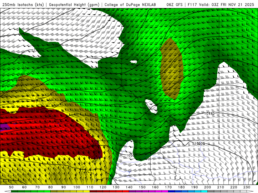Click the 90 knot color bar label
Screen dimensions: 258x193
point(64,187)
